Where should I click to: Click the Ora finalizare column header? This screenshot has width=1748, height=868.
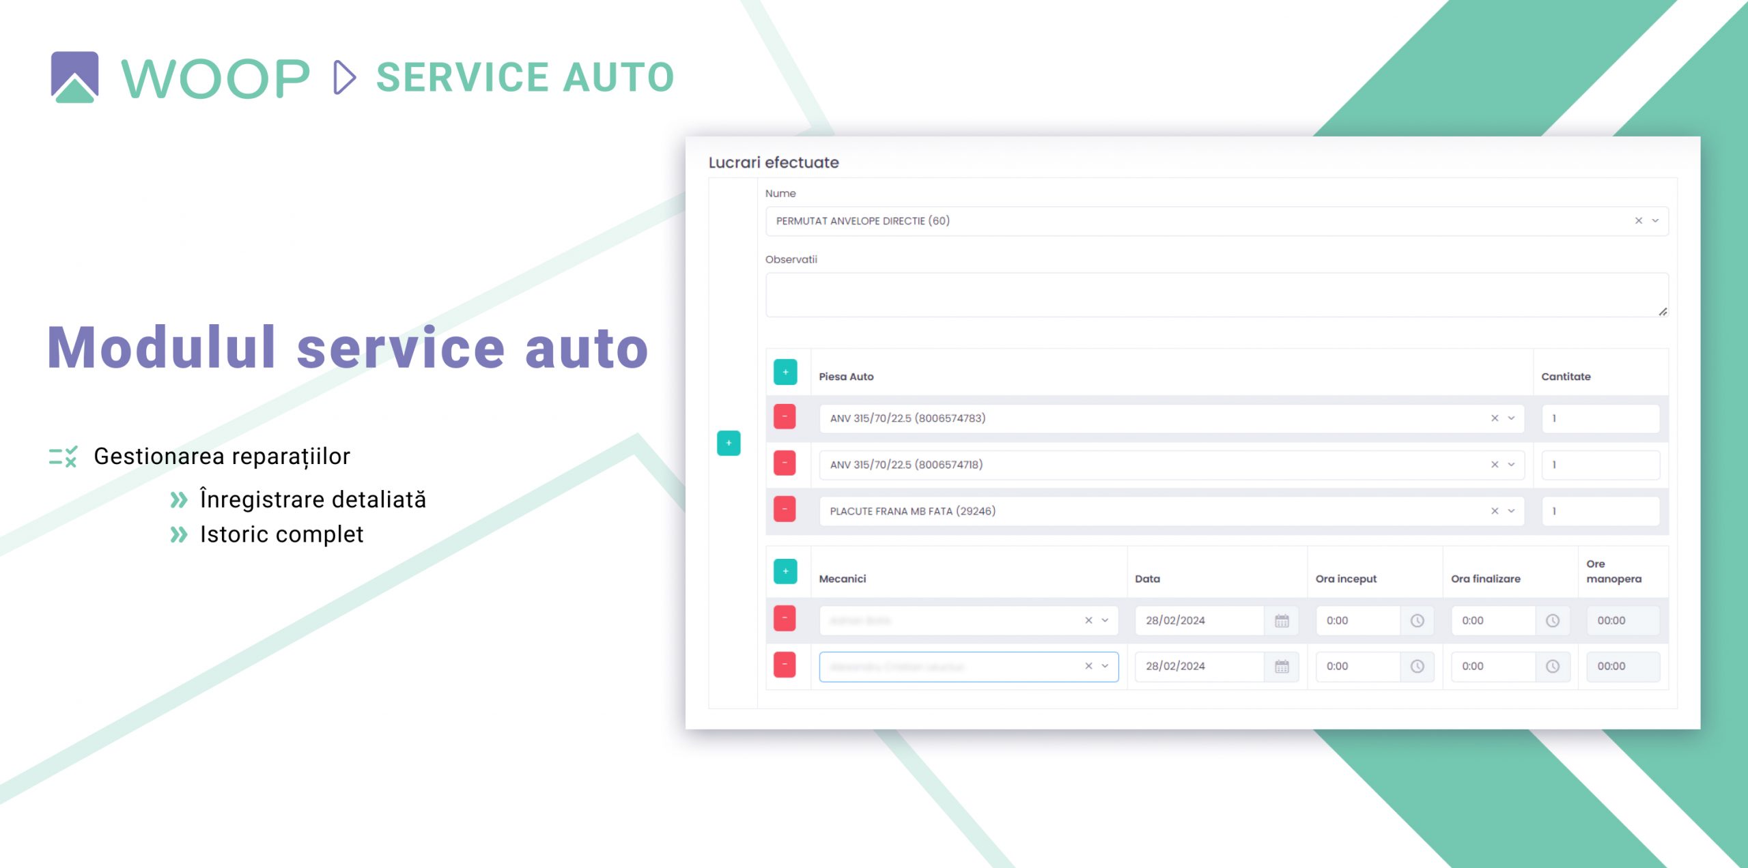point(1486,579)
